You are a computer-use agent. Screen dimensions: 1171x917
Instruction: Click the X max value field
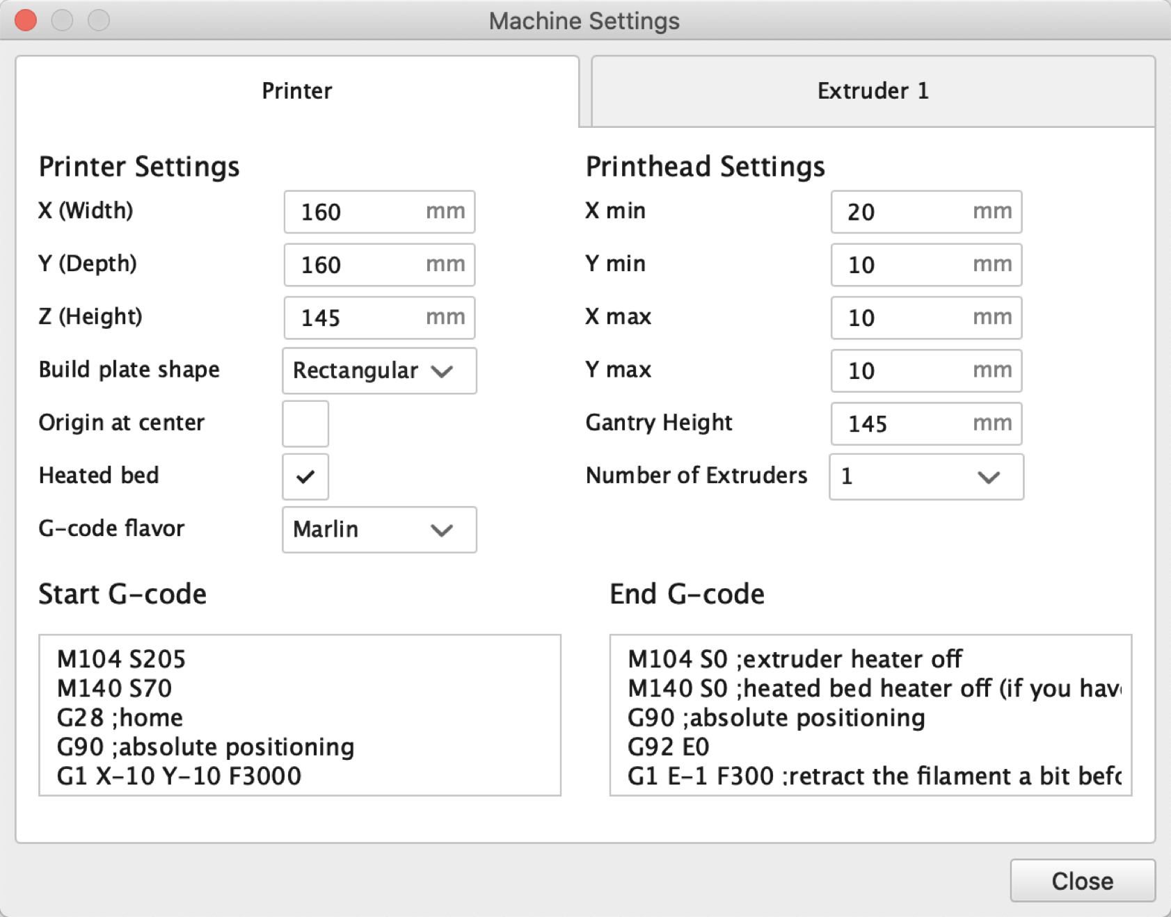pyautogui.click(x=926, y=318)
